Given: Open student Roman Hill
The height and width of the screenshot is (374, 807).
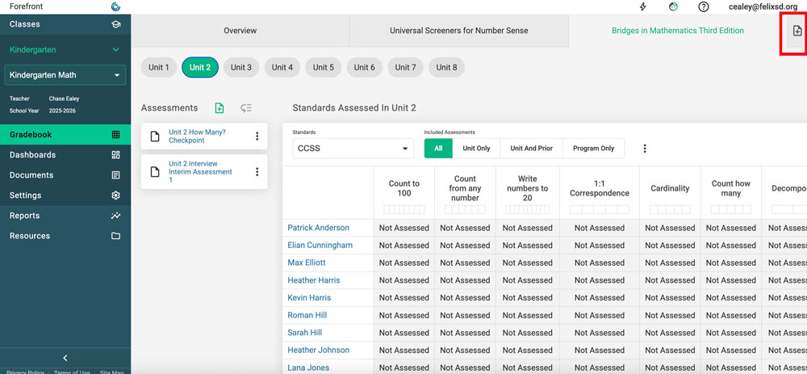Looking at the screenshot, I should pos(307,315).
